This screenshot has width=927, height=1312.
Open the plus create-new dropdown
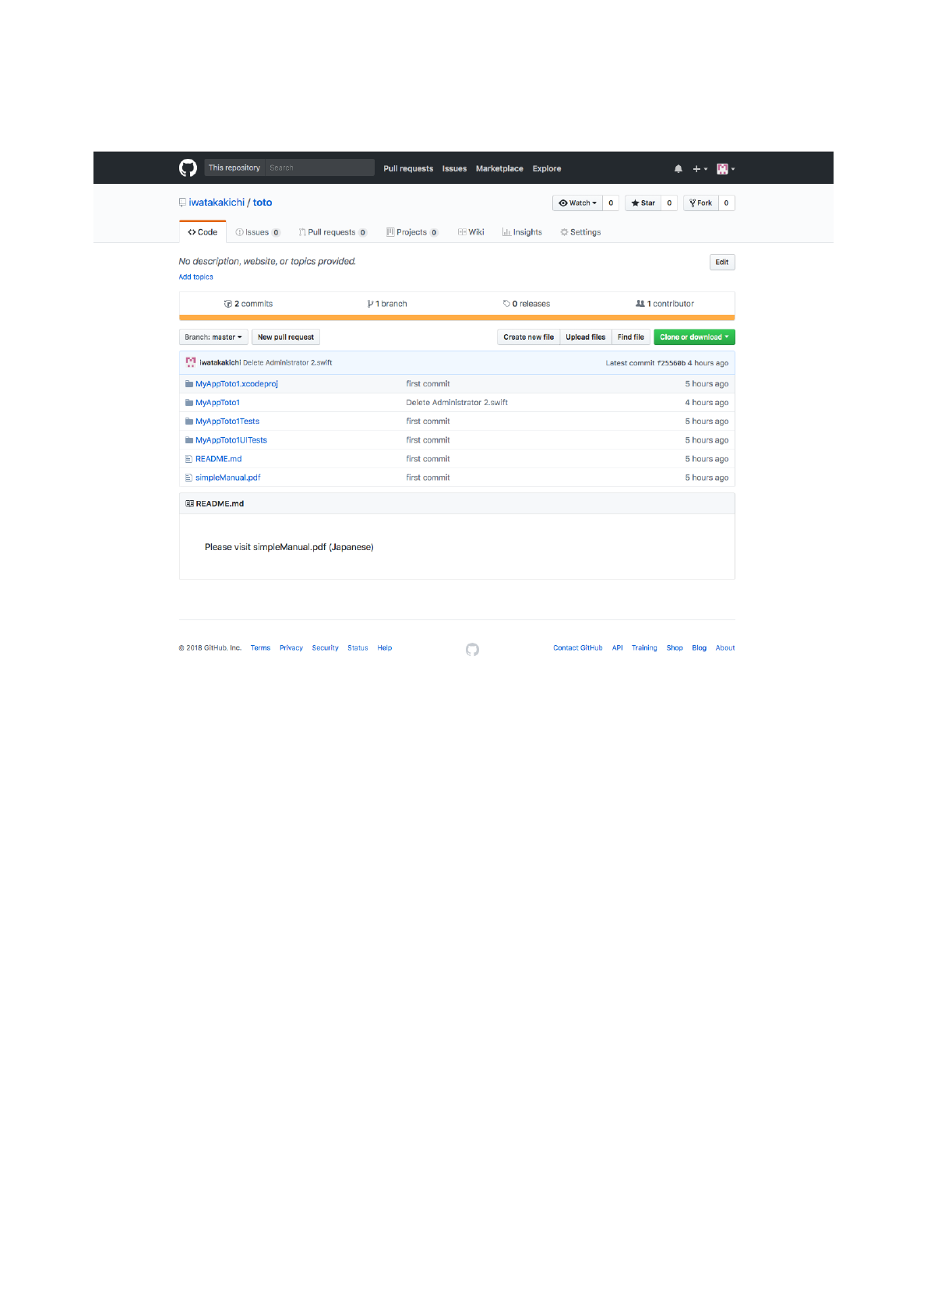700,168
